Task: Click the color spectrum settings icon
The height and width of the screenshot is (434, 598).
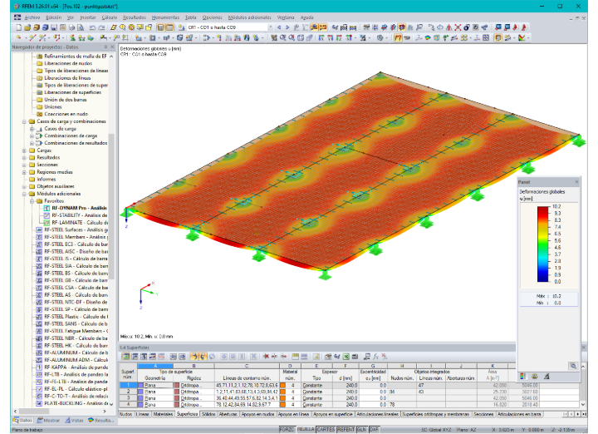Action: pyautogui.click(x=522, y=37)
